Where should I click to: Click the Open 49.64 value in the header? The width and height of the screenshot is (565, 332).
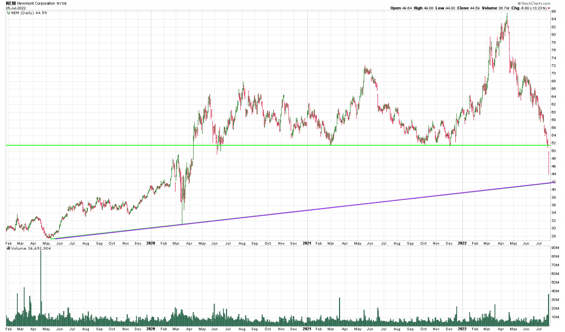[x=400, y=8]
